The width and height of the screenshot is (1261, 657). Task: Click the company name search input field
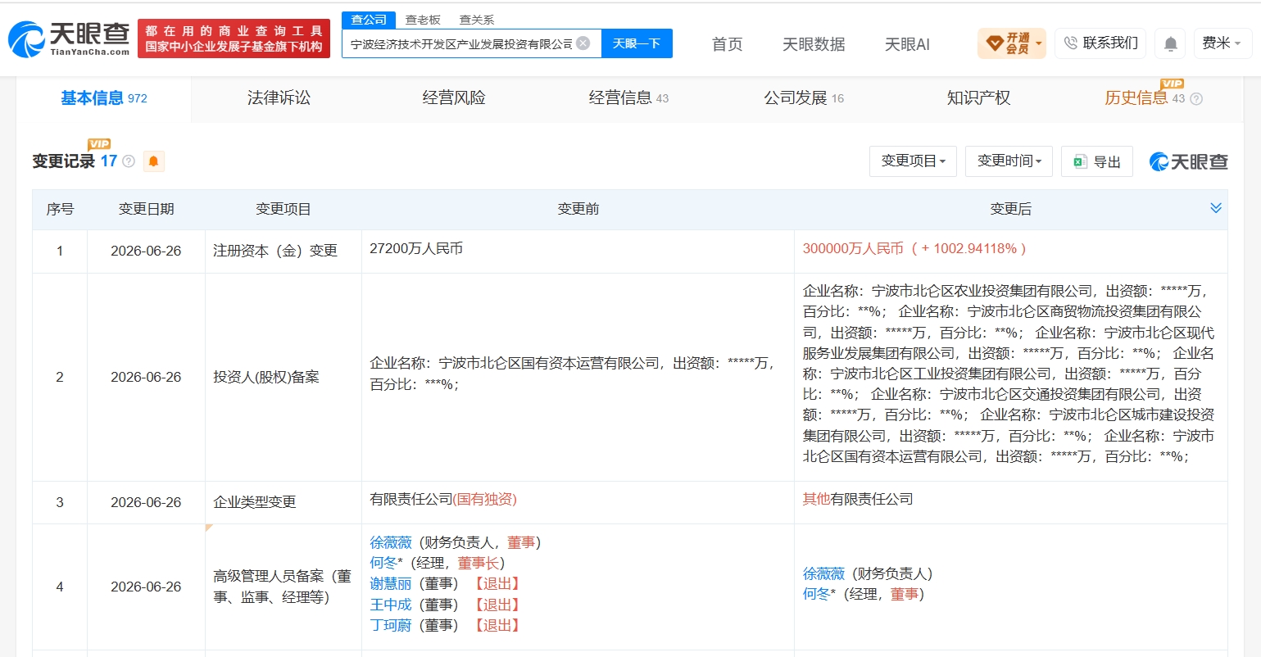462,43
